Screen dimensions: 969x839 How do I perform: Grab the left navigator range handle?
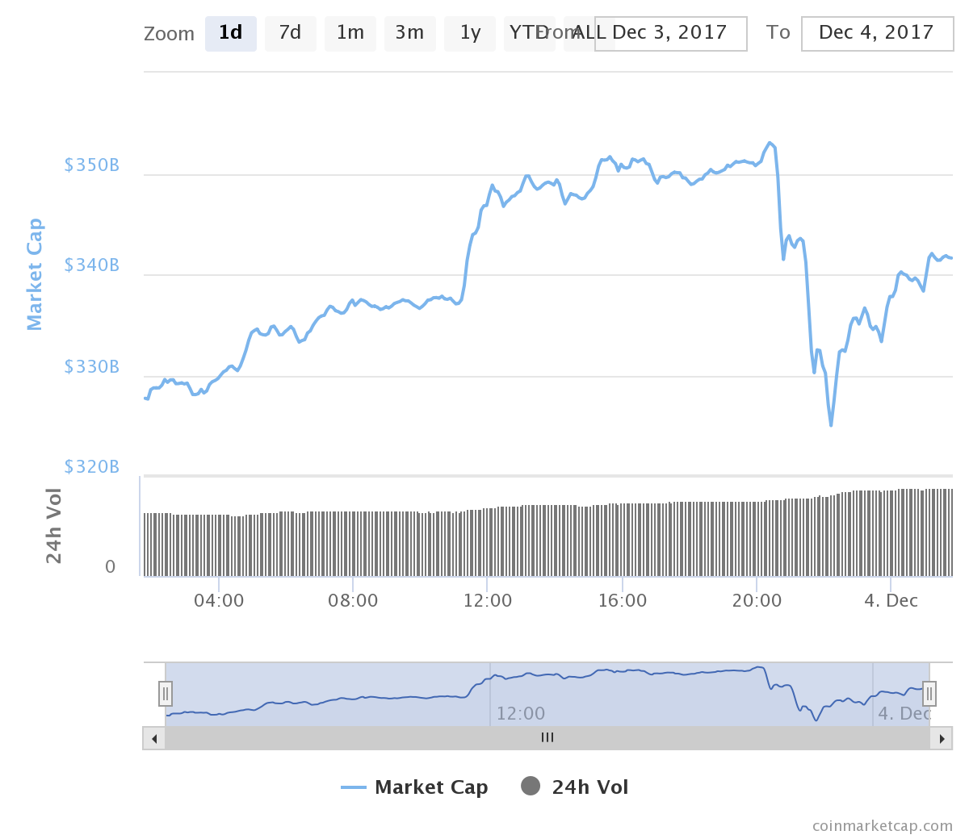point(166,693)
